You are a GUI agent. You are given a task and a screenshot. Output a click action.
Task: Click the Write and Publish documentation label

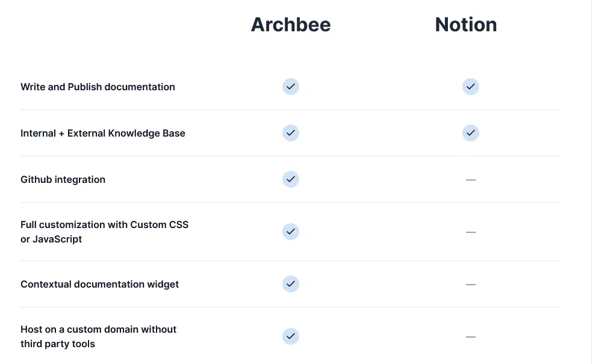[x=98, y=87]
